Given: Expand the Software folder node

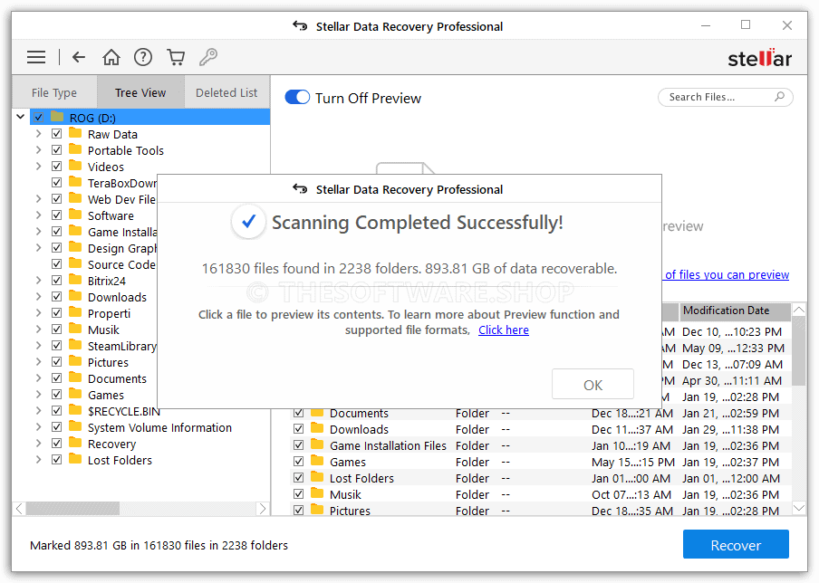Looking at the screenshot, I should pos(39,215).
